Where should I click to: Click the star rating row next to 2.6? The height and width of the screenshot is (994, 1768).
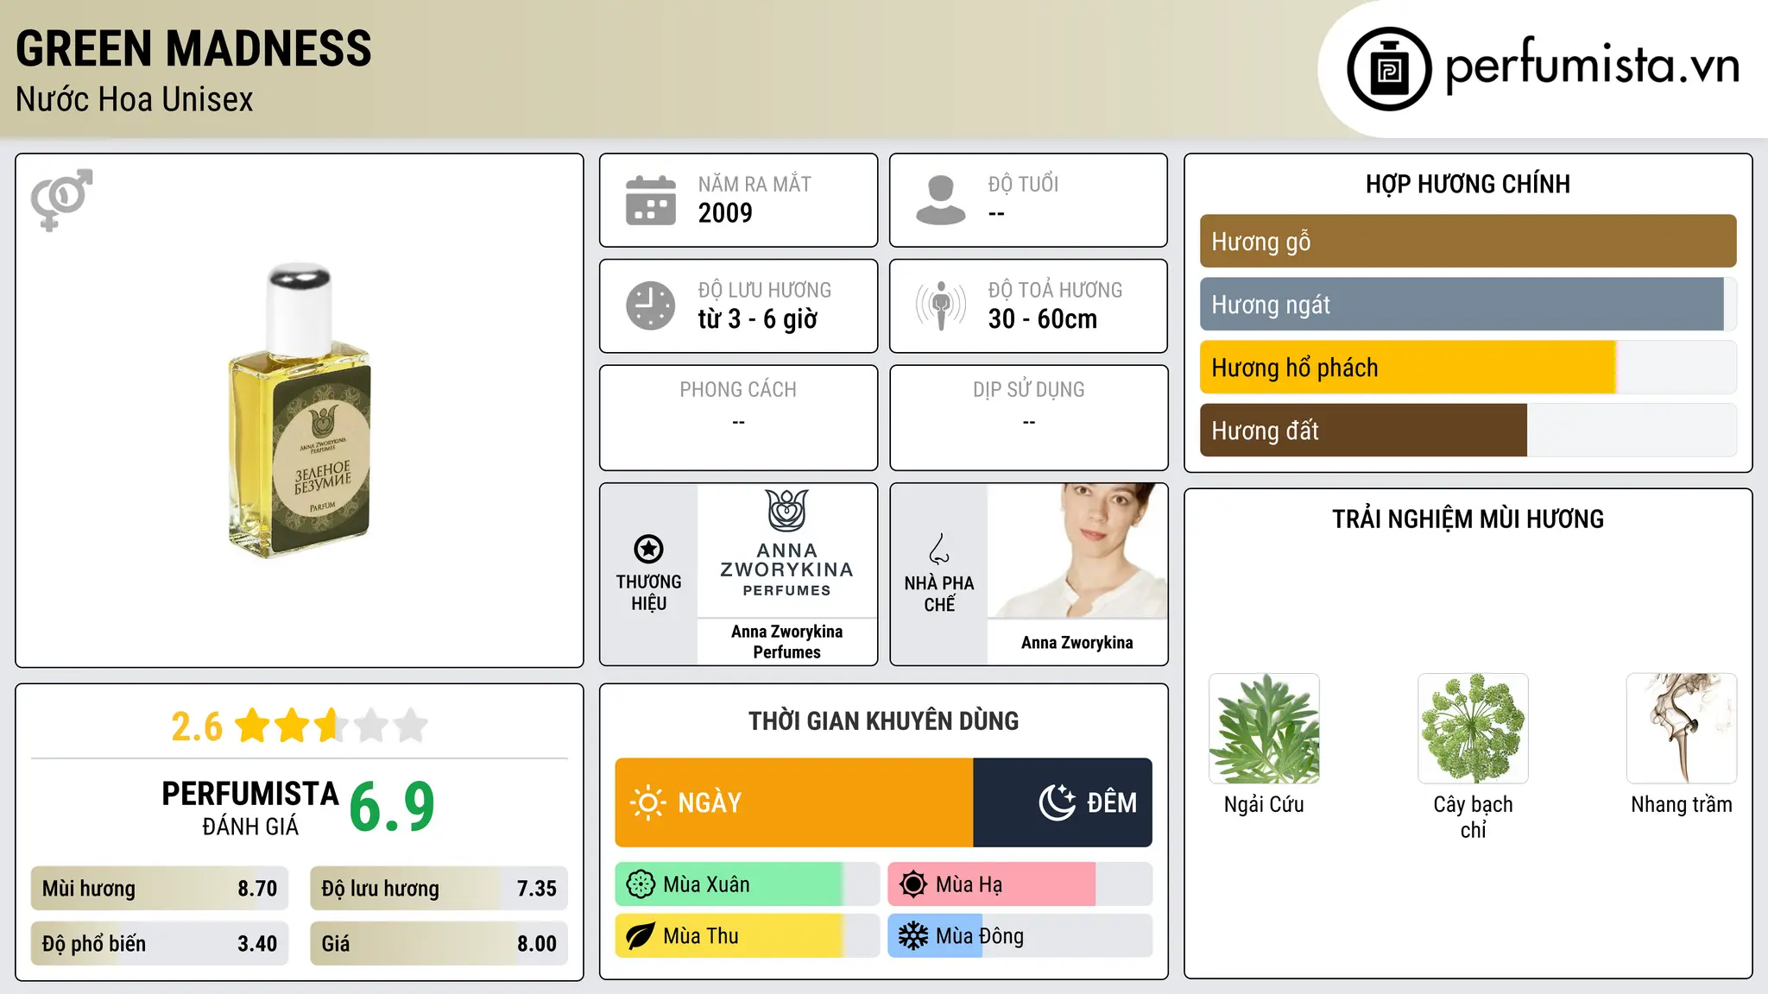click(x=331, y=726)
